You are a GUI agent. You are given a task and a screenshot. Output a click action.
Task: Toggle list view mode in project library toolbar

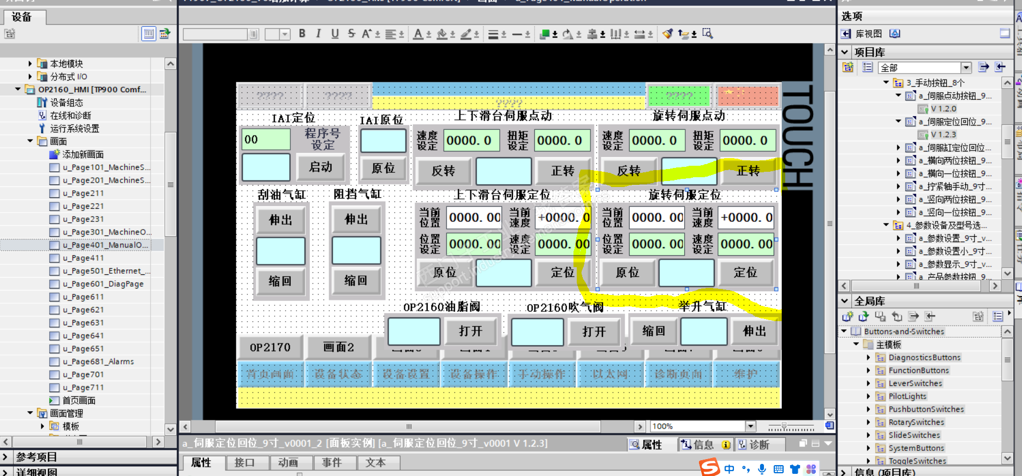click(868, 68)
